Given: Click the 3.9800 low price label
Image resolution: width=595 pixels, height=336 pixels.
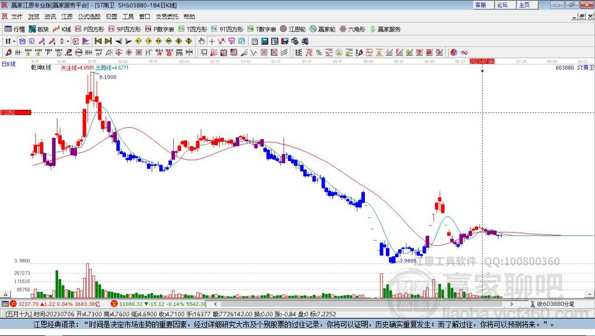Looking at the screenshot, I should (x=408, y=261).
